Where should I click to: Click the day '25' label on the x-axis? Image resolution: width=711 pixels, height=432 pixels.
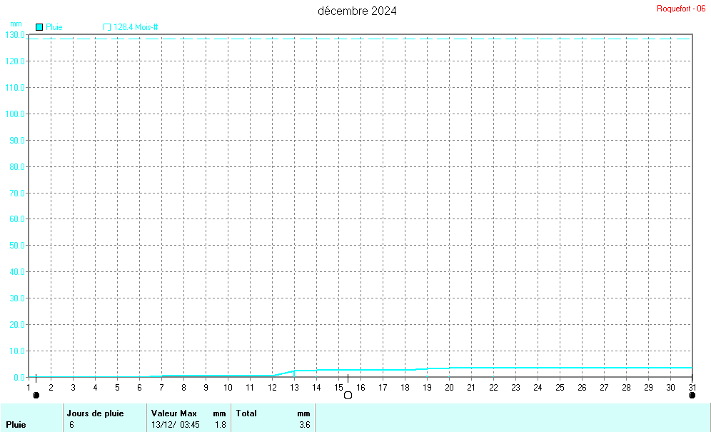tap(560, 388)
